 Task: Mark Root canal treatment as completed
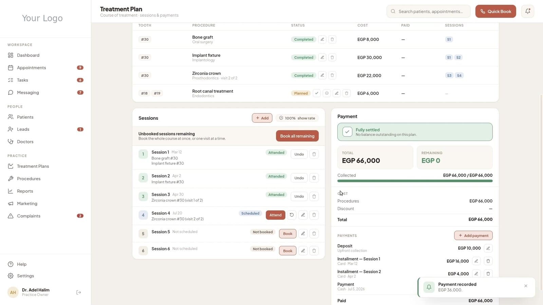[x=317, y=93]
